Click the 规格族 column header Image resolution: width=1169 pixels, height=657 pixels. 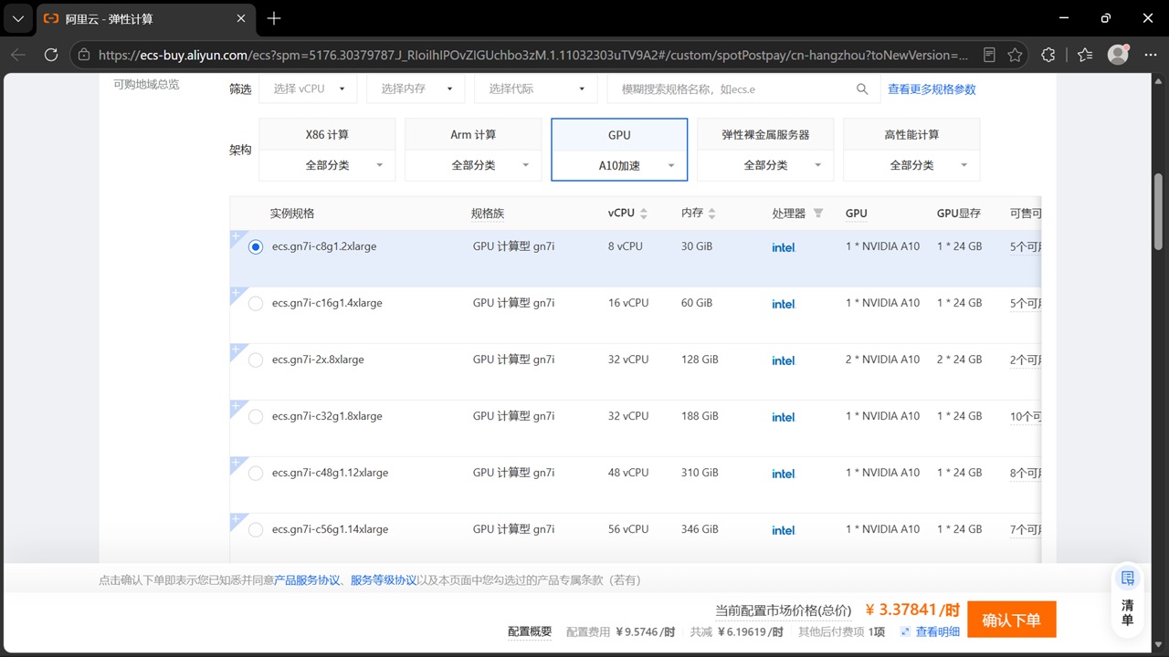[488, 214]
